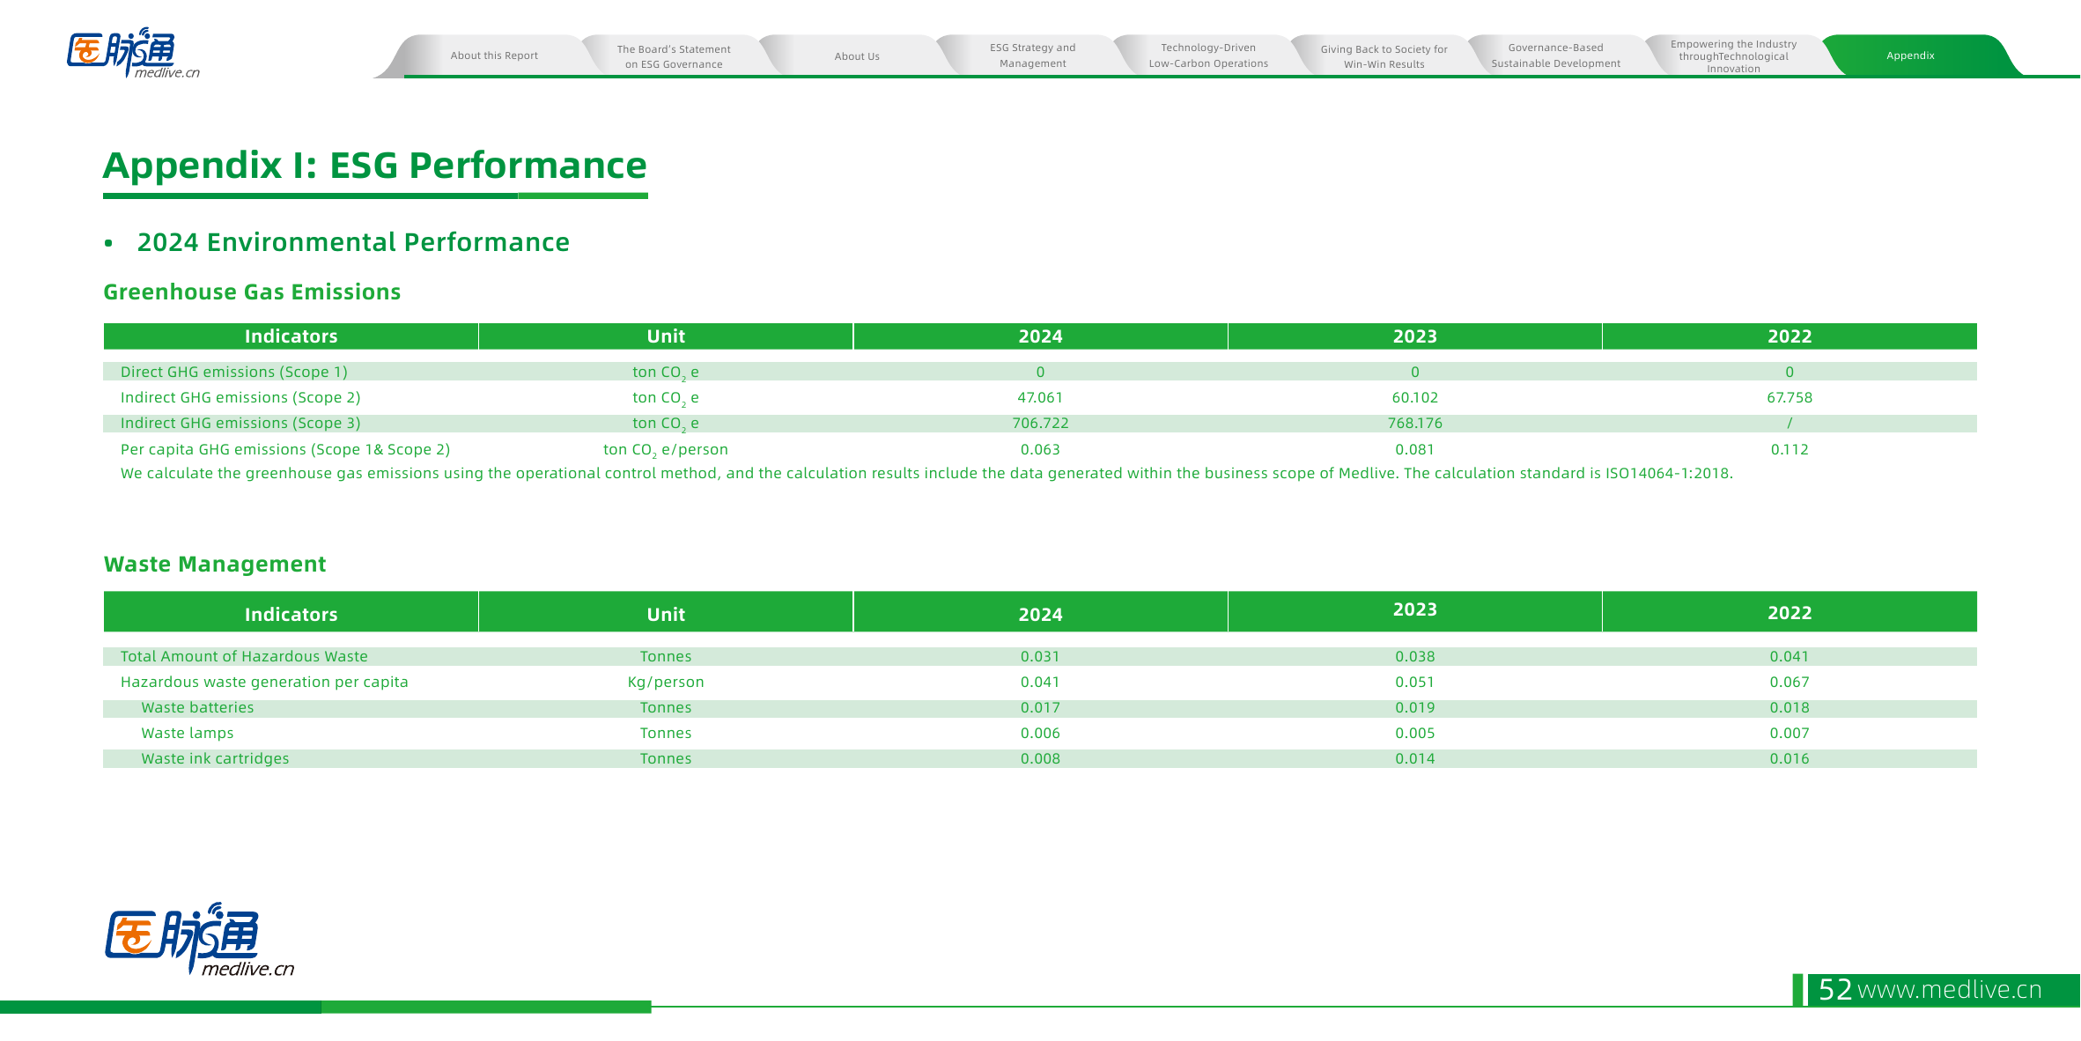Open Governance-Based Sustainable Development tab
This screenshot has height=1041, width=2081.
[1555, 55]
